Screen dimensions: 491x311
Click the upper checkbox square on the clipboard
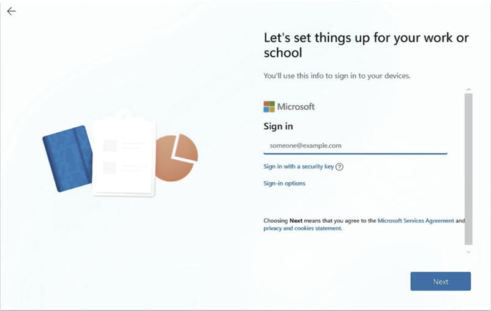(110, 145)
